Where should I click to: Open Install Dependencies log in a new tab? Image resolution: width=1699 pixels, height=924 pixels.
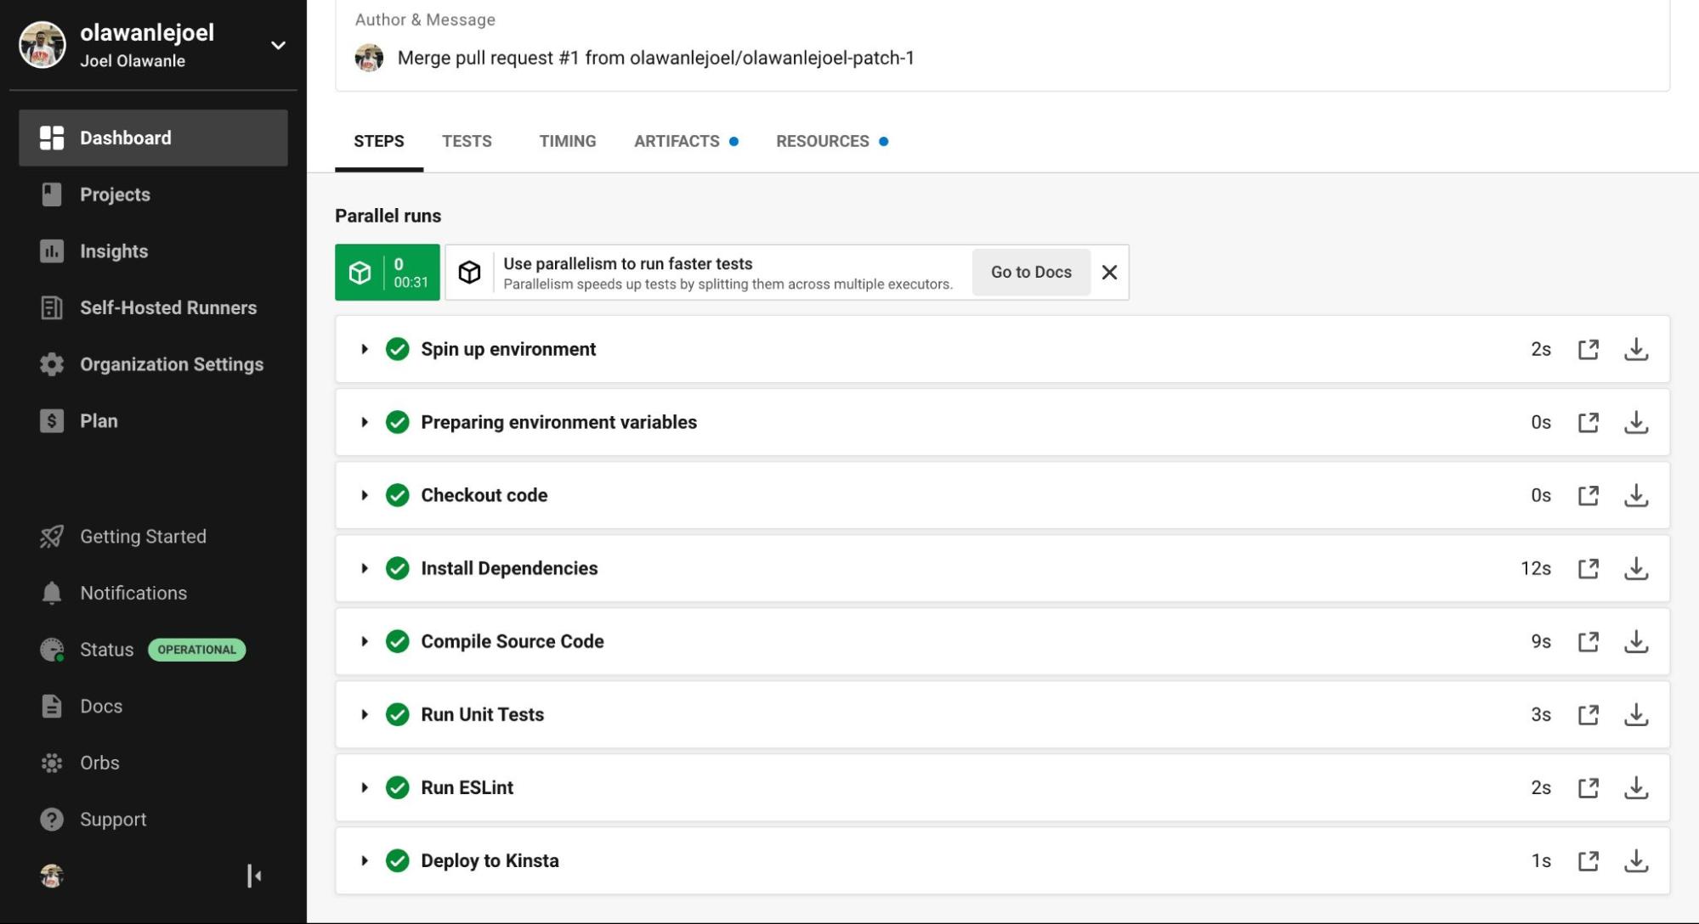pos(1588,568)
